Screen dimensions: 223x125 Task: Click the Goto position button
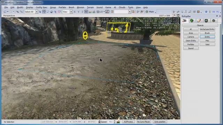click(x=160, y=122)
